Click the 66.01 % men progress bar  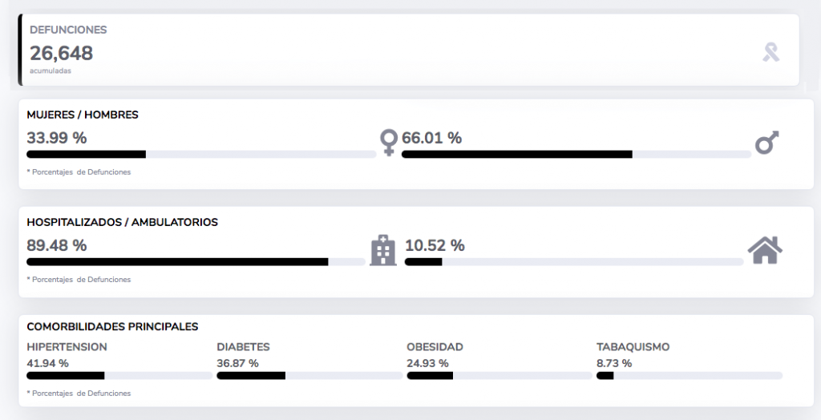(576, 155)
